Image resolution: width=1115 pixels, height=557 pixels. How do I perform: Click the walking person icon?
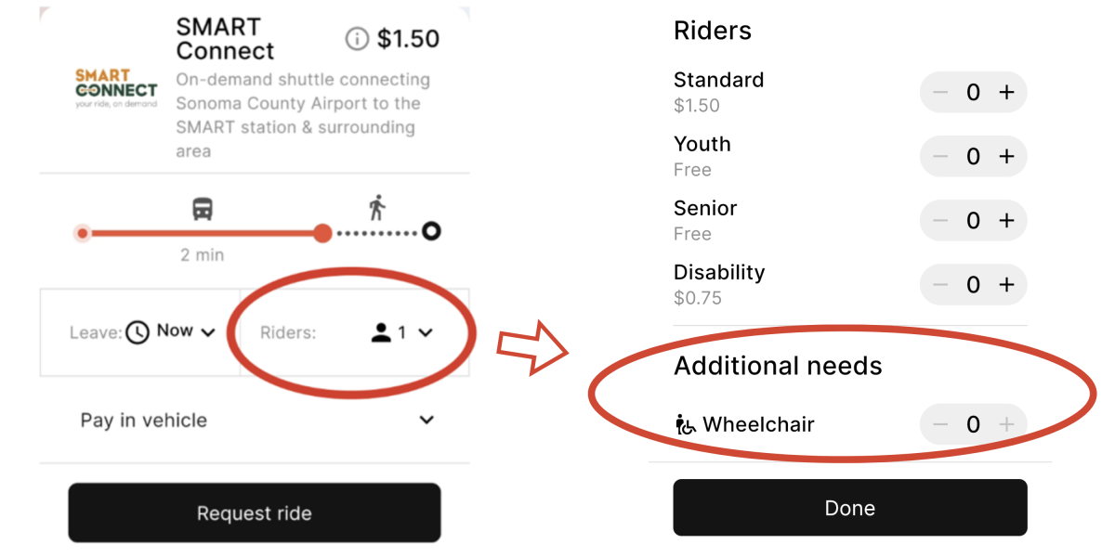(x=376, y=208)
